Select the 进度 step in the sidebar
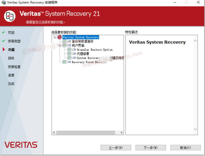 [11, 75]
